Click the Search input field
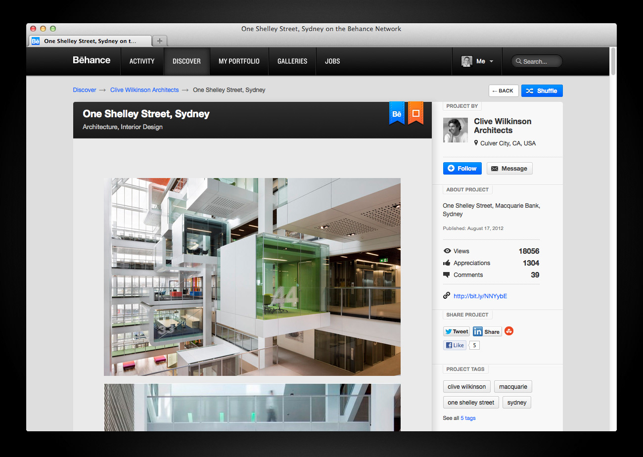Screen dimensions: 643x457 point(537,61)
